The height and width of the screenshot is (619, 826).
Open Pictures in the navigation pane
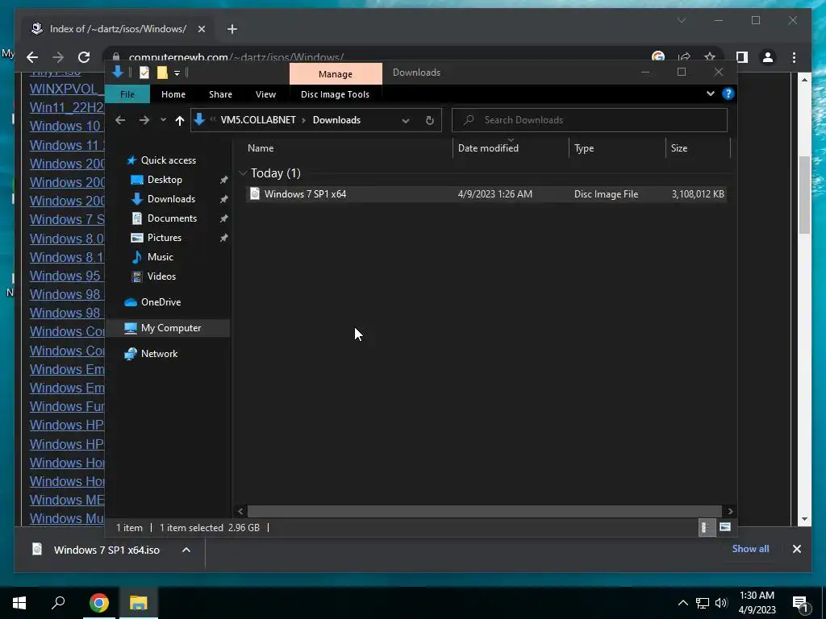(165, 238)
